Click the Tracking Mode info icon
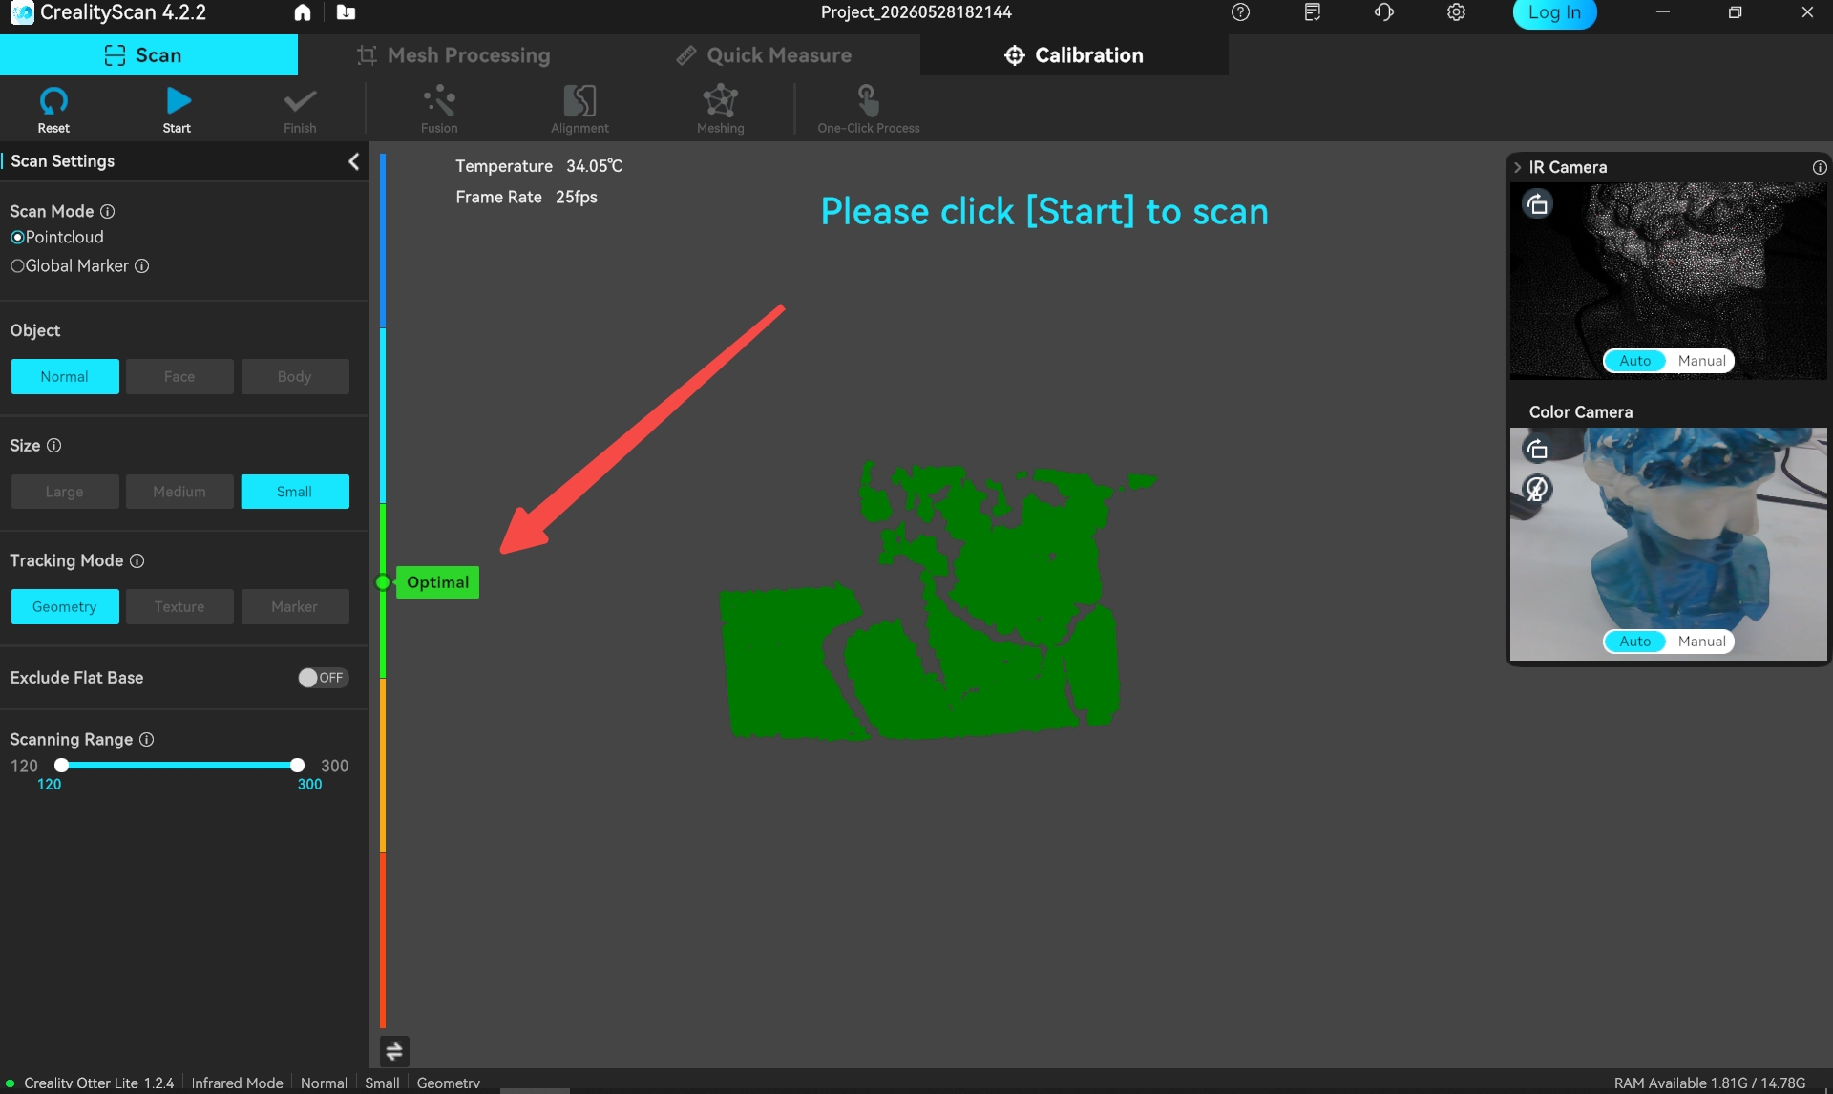Screen dimensions: 1833x1094 (x=137, y=561)
